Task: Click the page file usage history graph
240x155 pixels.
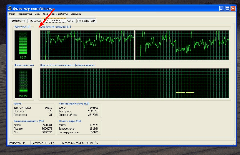Action: click(134, 83)
